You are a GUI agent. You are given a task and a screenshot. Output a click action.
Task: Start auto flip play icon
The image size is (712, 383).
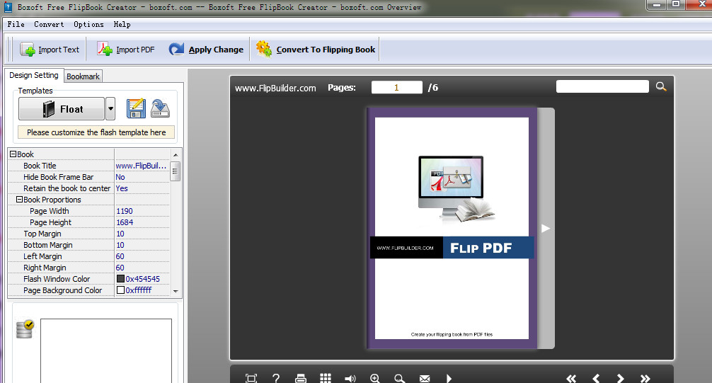[x=449, y=379]
